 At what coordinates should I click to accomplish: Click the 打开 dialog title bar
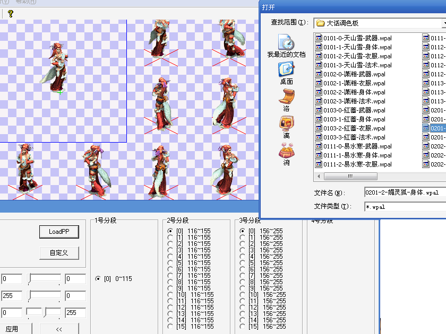(x=353, y=7)
